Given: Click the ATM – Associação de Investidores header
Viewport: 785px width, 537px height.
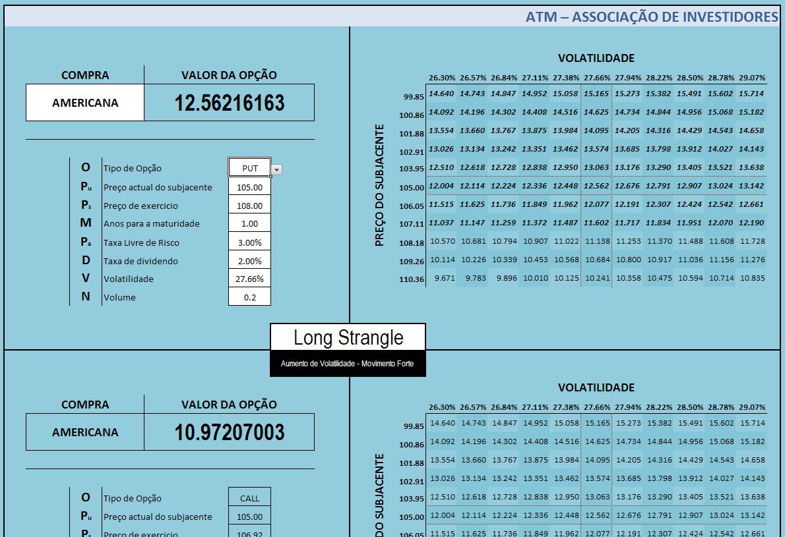Looking at the screenshot, I should click(x=651, y=17).
